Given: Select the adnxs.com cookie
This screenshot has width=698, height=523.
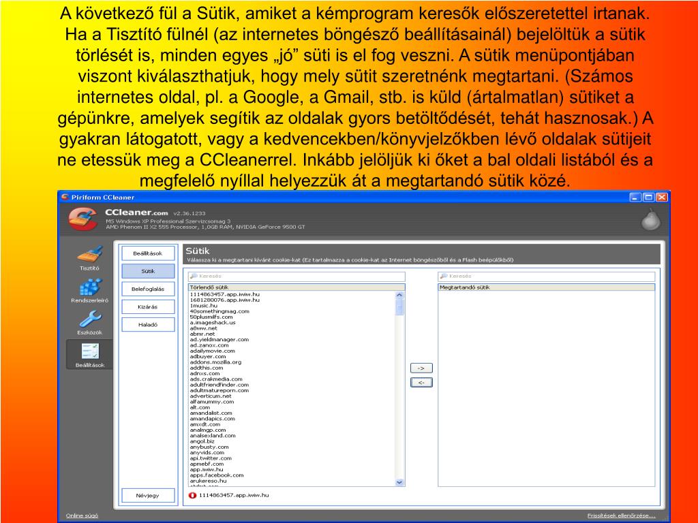Looking at the screenshot, I should coord(204,374).
